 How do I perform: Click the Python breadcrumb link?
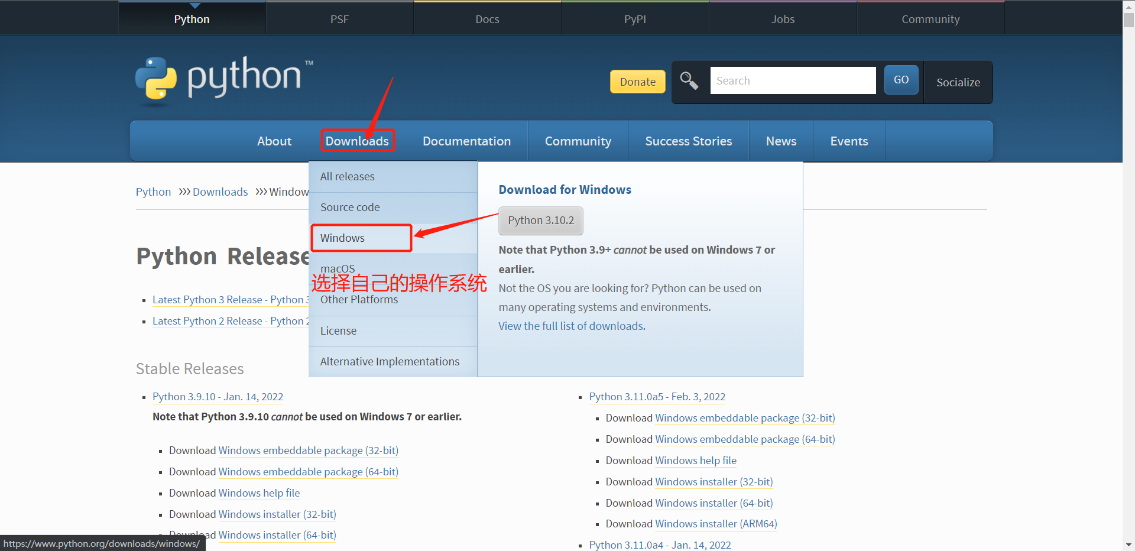[x=153, y=192]
